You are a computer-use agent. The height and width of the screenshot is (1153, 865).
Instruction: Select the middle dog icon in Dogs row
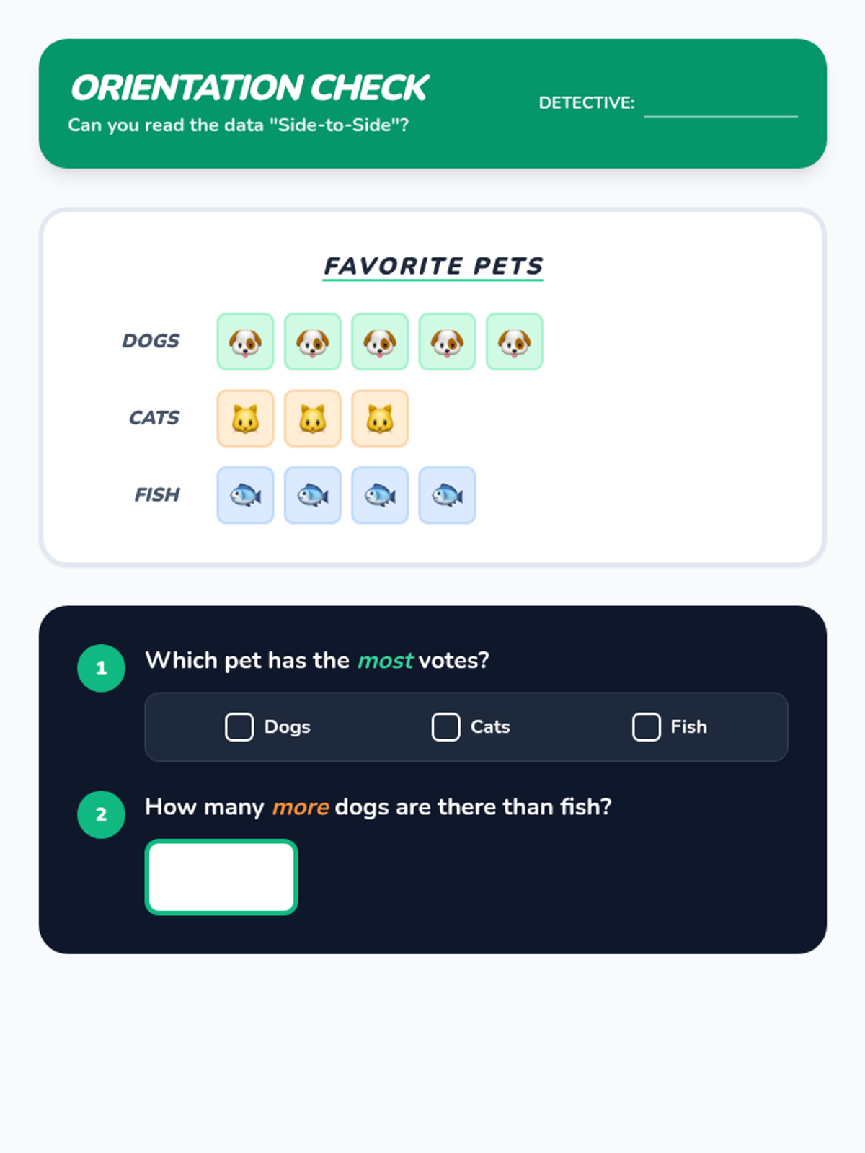coord(380,342)
